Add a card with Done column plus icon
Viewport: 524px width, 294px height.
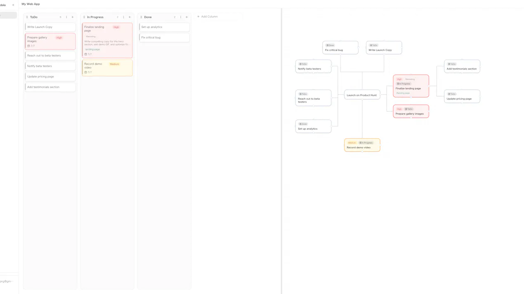coord(186,17)
